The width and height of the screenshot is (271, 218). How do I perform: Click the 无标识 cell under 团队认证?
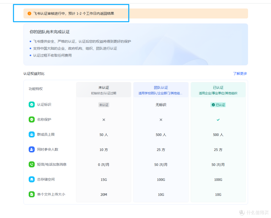point(161,105)
